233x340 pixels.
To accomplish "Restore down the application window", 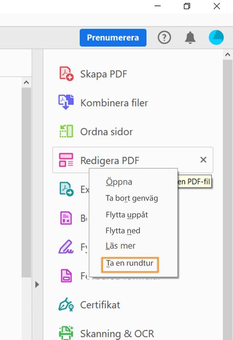I will tap(187, 6).
